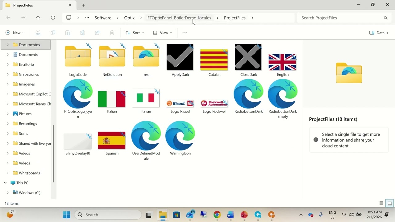The width and height of the screenshot is (395, 222).
Task: Click Software in the breadcrumb path
Action: (x=103, y=18)
